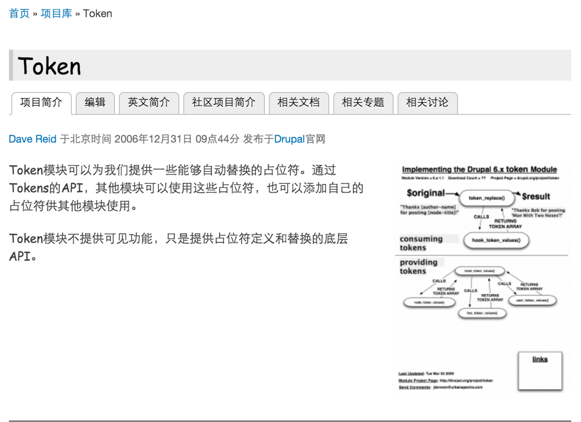Click the paragraph starting Token模块可以为我们提供
Image resolution: width=581 pixels, height=422 pixels.
[186, 188]
